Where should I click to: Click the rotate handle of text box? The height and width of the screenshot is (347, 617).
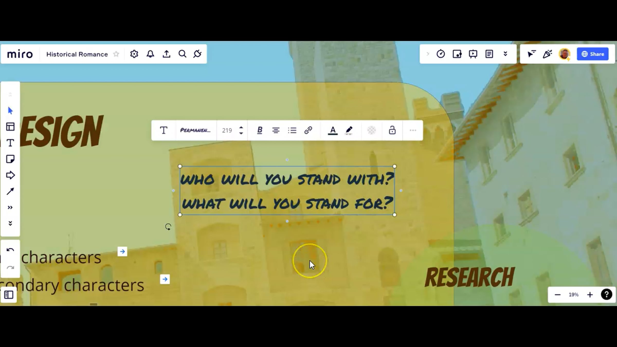click(x=168, y=227)
